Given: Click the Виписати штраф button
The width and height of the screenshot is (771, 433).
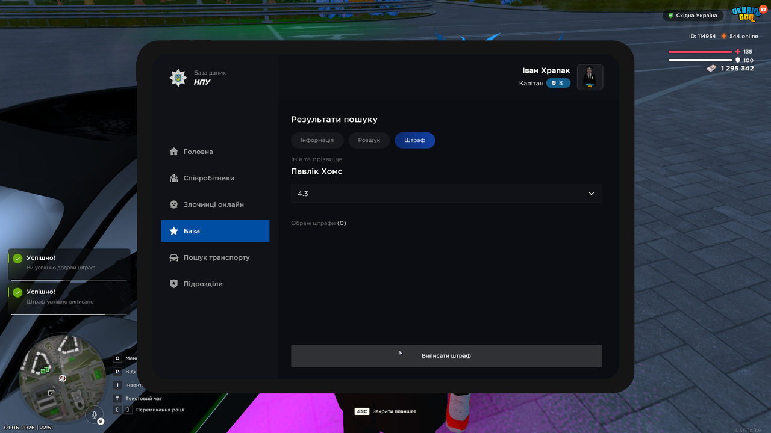Looking at the screenshot, I should click(446, 356).
